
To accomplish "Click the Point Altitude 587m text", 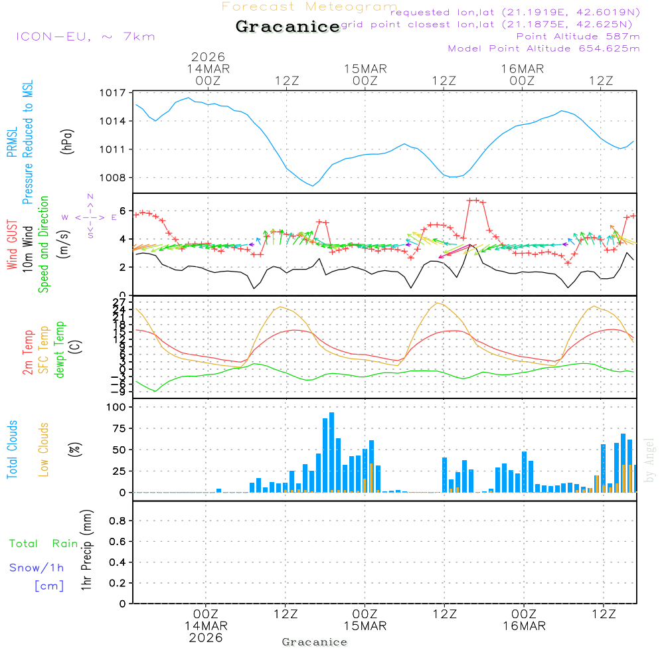I will tap(578, 37).
